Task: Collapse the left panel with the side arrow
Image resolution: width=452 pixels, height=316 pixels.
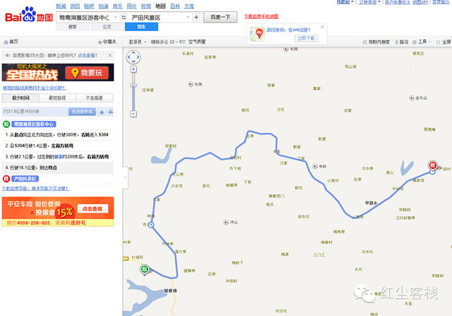Action: point(125,177)
